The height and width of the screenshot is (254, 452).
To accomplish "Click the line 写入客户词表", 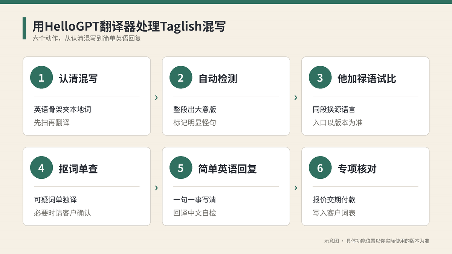I will (x=334, y=213).
